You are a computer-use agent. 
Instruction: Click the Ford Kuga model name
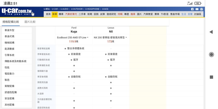coord(74,31)
